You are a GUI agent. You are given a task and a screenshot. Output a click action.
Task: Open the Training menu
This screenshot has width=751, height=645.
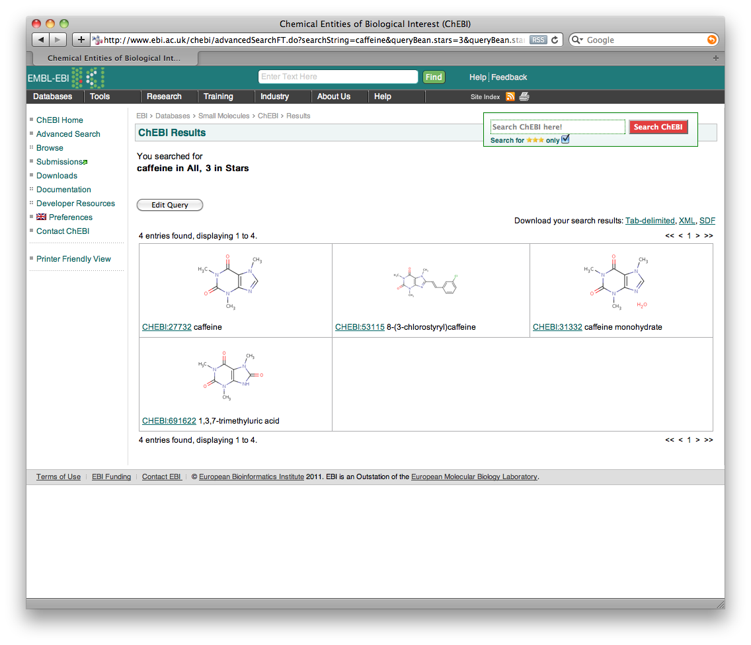218,96
